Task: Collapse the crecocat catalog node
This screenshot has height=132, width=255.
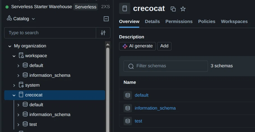Action: pos(14,95)
